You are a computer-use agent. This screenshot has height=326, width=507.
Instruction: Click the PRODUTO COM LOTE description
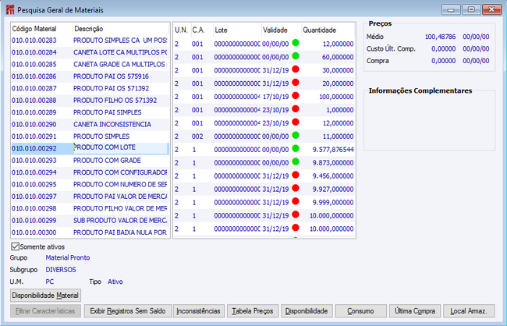point(105,147)
